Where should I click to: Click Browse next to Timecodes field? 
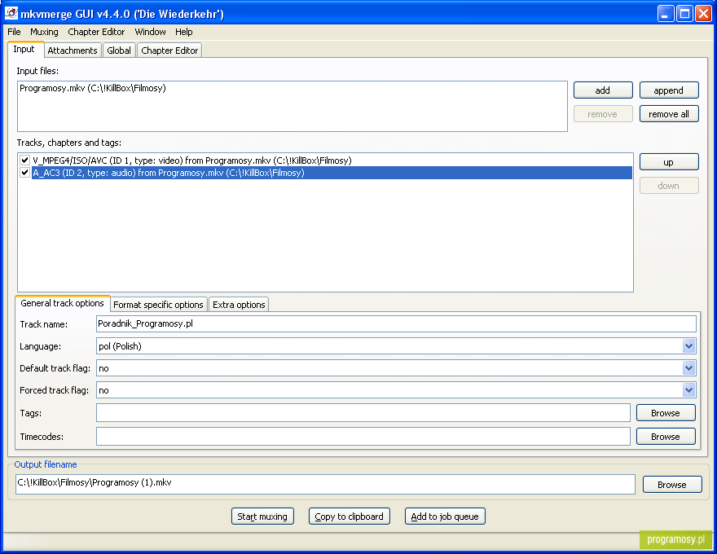666,437
